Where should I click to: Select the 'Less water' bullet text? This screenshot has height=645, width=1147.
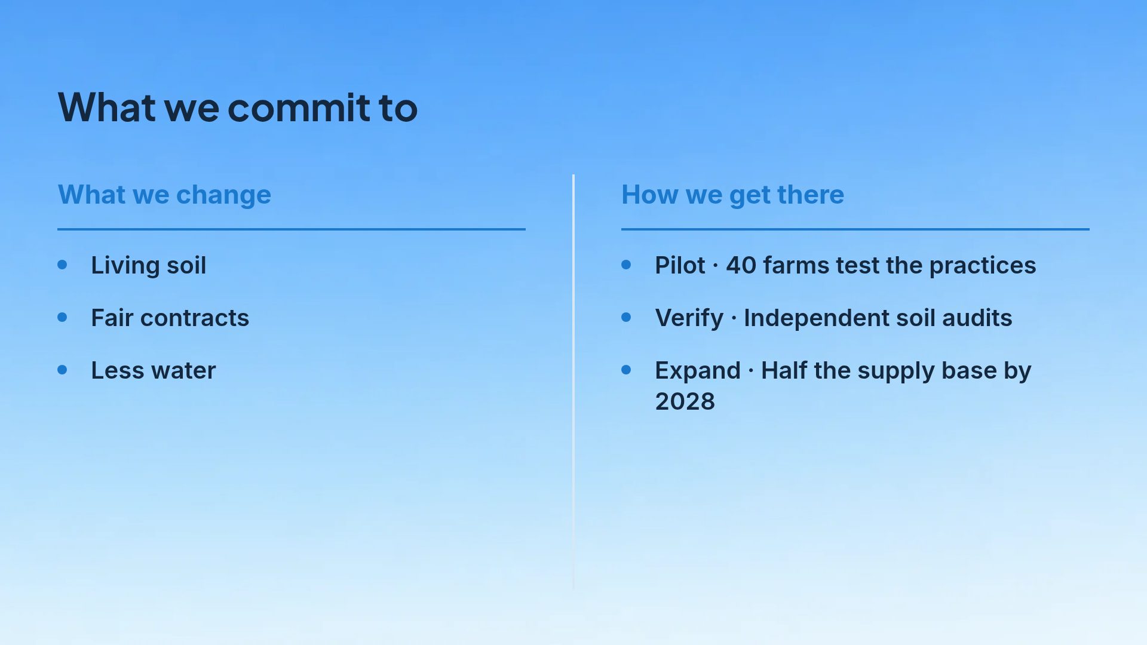tap(154, 370)
